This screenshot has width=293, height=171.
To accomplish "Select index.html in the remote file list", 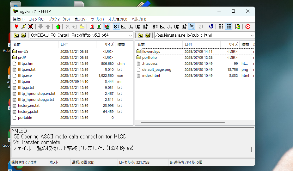I will click(151, 76).
